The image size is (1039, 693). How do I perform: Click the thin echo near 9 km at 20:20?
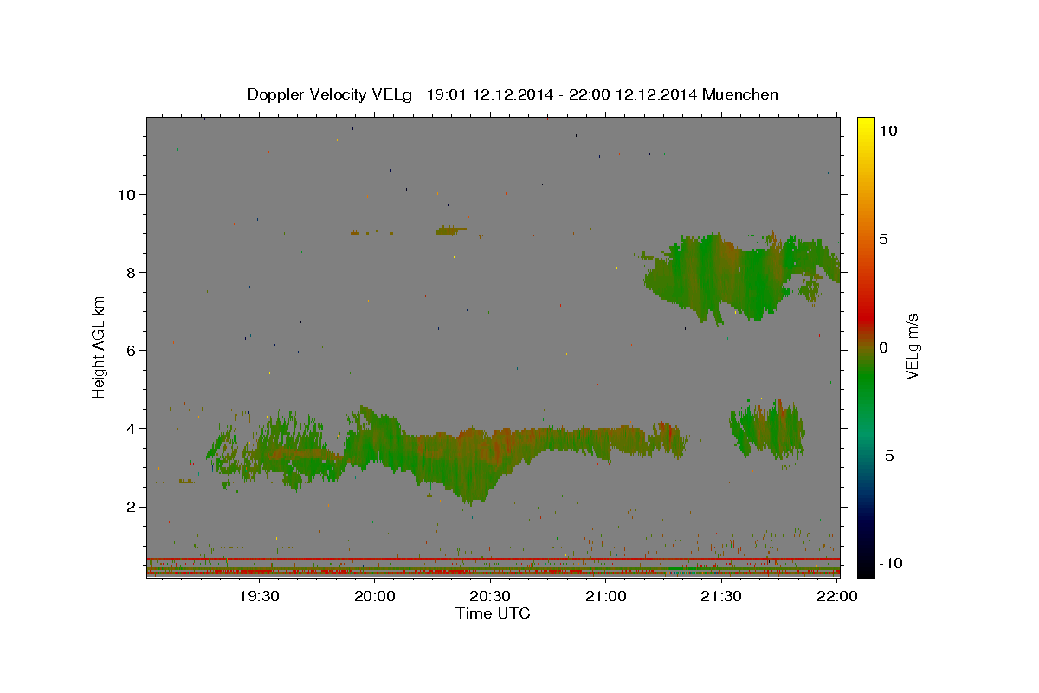450,230
